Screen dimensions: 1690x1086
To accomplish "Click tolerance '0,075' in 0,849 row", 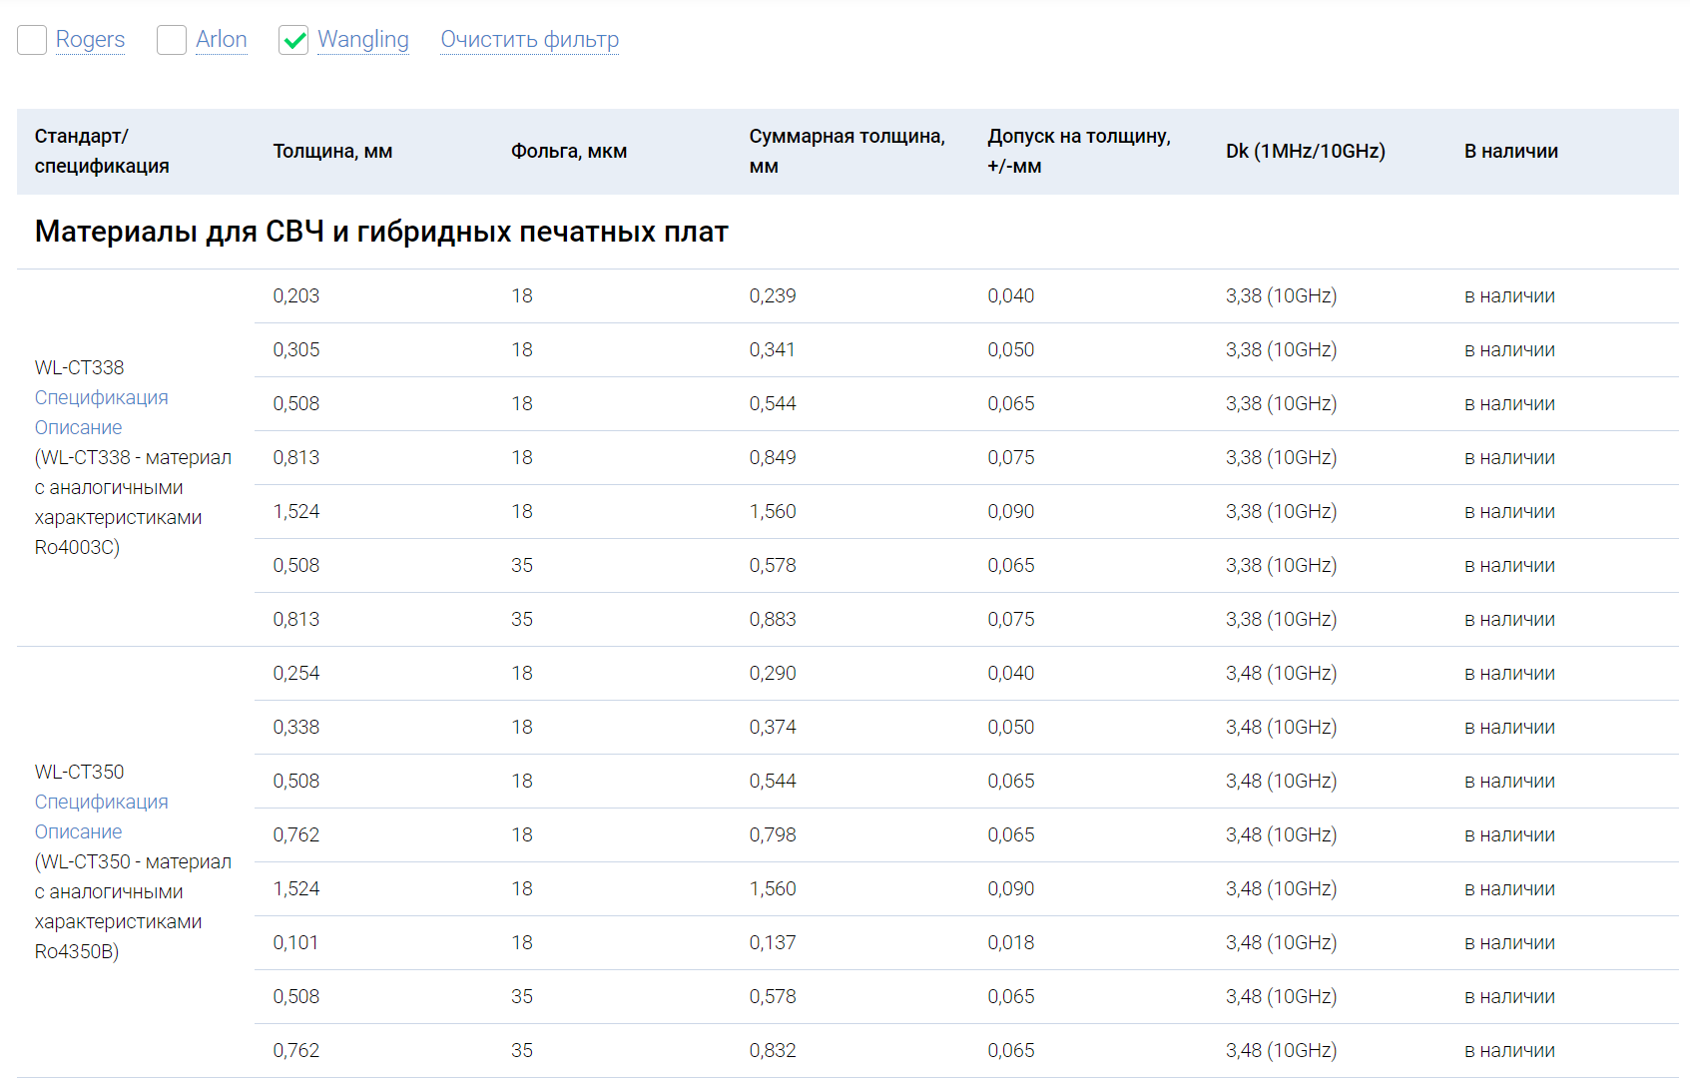I will click(1011, 457).
